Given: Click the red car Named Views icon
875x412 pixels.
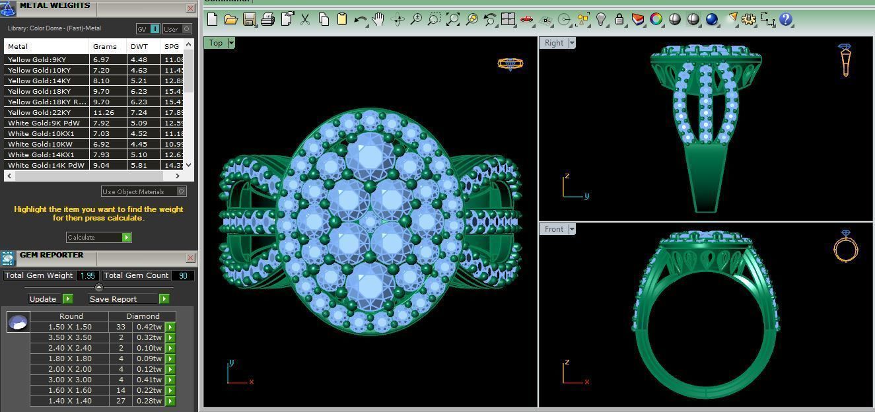Looking at the screenshot, I should 526,19.
